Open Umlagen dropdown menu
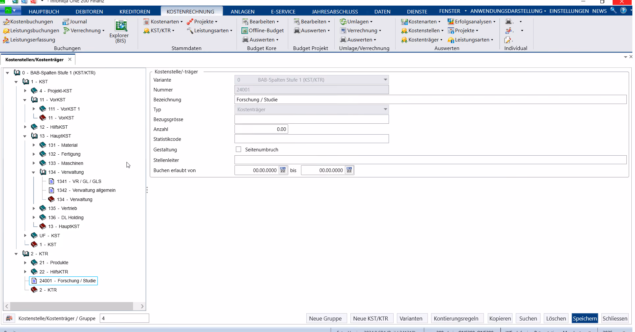The width and height of the screenshot is (635, 332). point(356,22)
